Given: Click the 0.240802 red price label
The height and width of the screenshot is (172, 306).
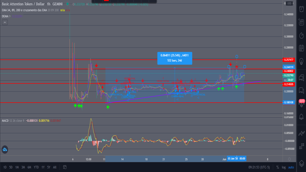Looking at the screenshot, I should point(288,71).
